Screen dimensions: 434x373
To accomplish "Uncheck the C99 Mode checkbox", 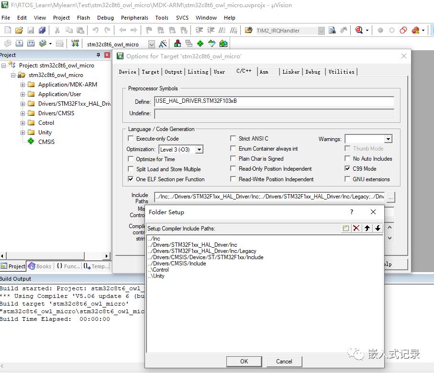I will 347,168.
